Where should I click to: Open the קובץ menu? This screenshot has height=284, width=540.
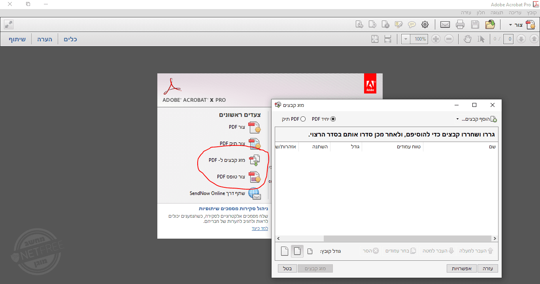tap(532, 12)
